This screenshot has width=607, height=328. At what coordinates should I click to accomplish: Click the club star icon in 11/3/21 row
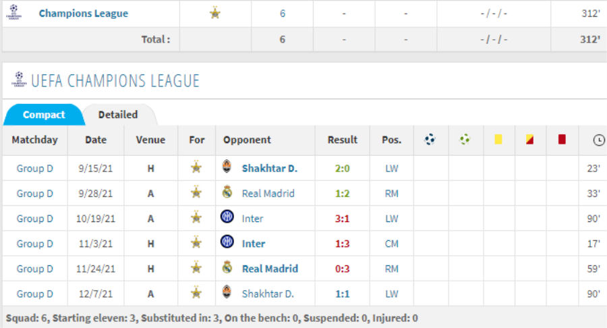click(x=196, y=244)
